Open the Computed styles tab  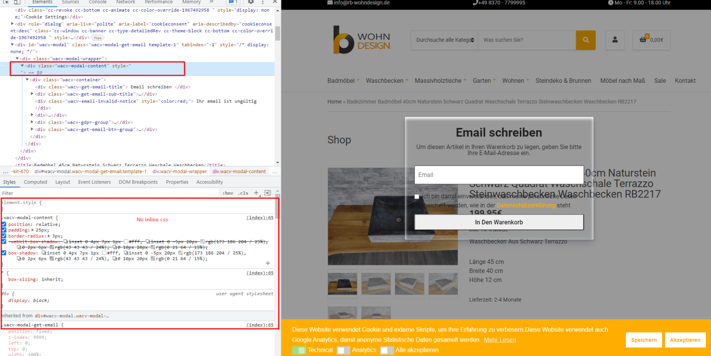(35, 182)
